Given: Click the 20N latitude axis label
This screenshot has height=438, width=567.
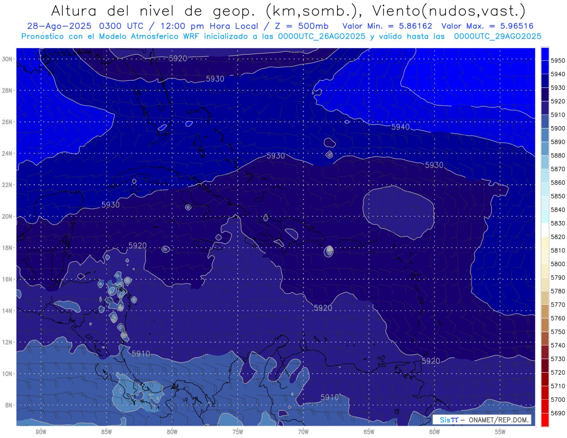Looking at the screenshot, I should [x=8, y=216].
